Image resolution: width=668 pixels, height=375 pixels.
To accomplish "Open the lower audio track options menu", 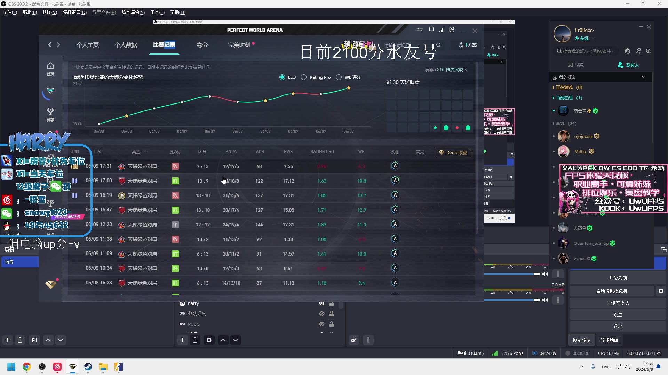I will pos(558,300).
